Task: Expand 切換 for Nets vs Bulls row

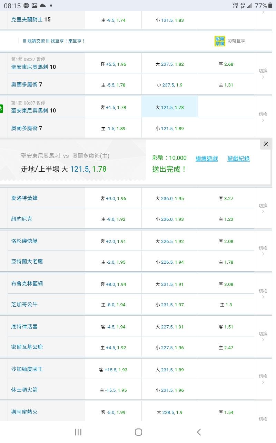Action: coord(263,294)
